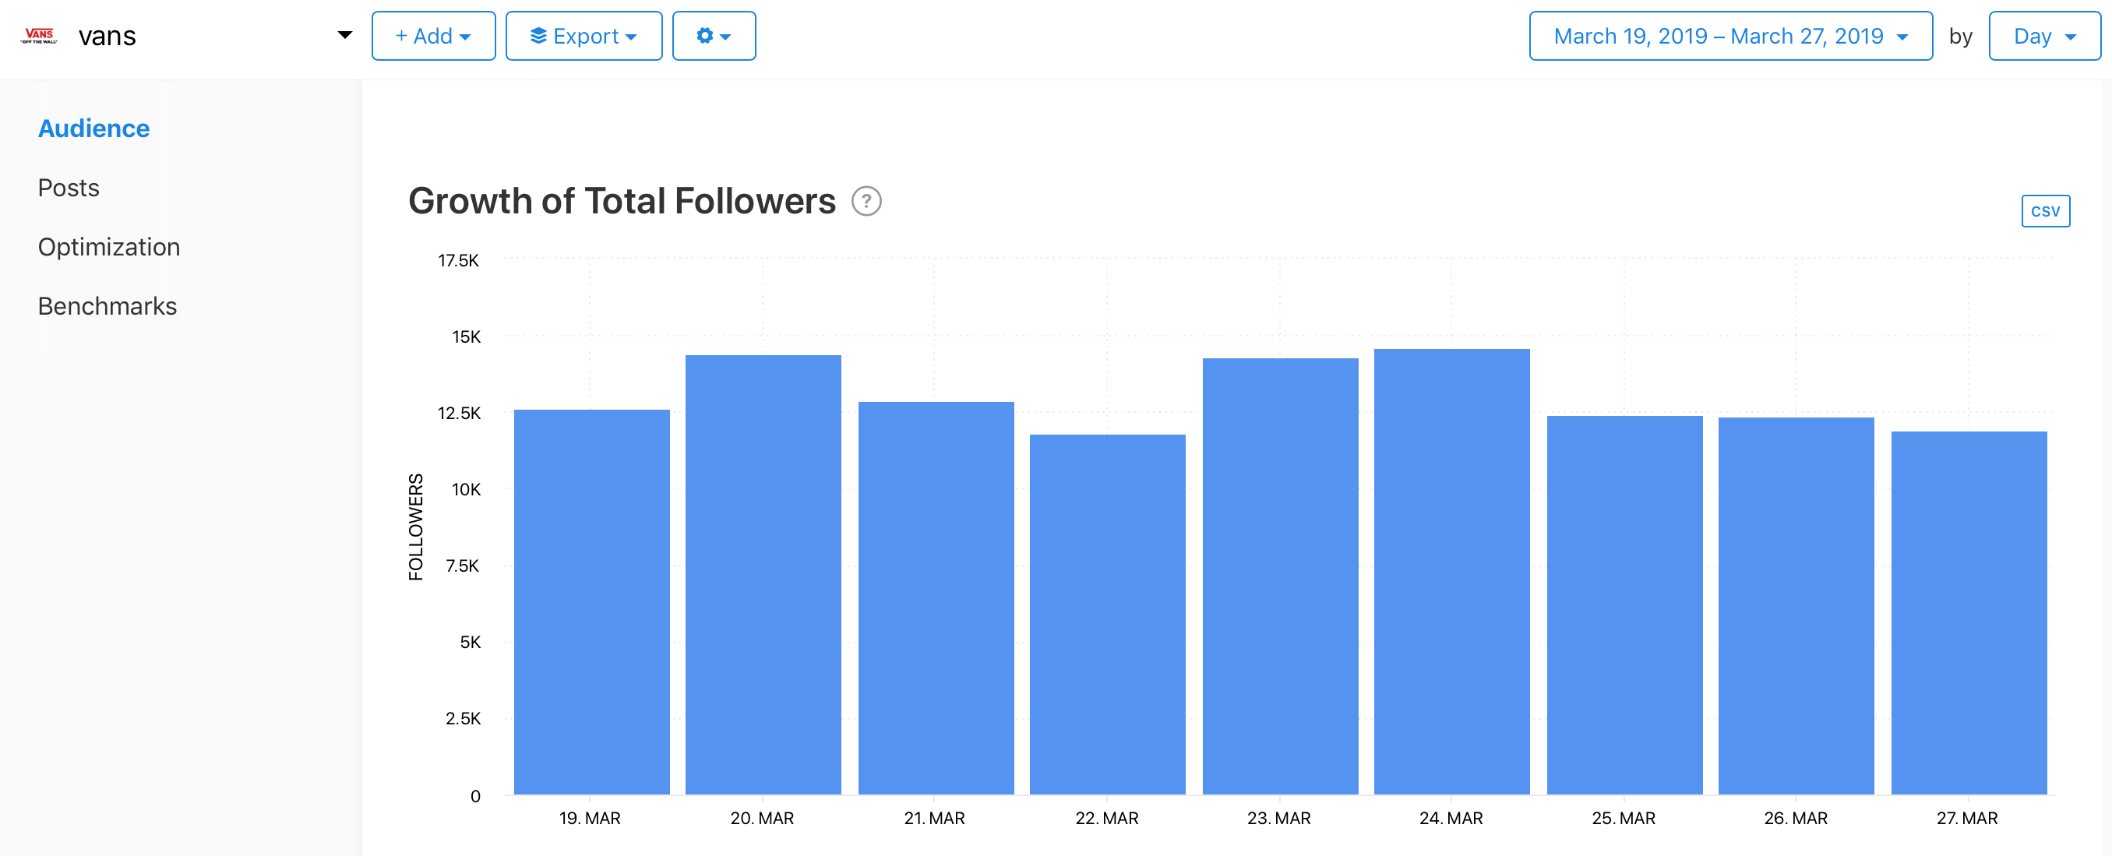The width and height of the screenshot is (2112, 856).
Task: Change the Day grouping dropdown
Action: click(x=2044, y=36)
